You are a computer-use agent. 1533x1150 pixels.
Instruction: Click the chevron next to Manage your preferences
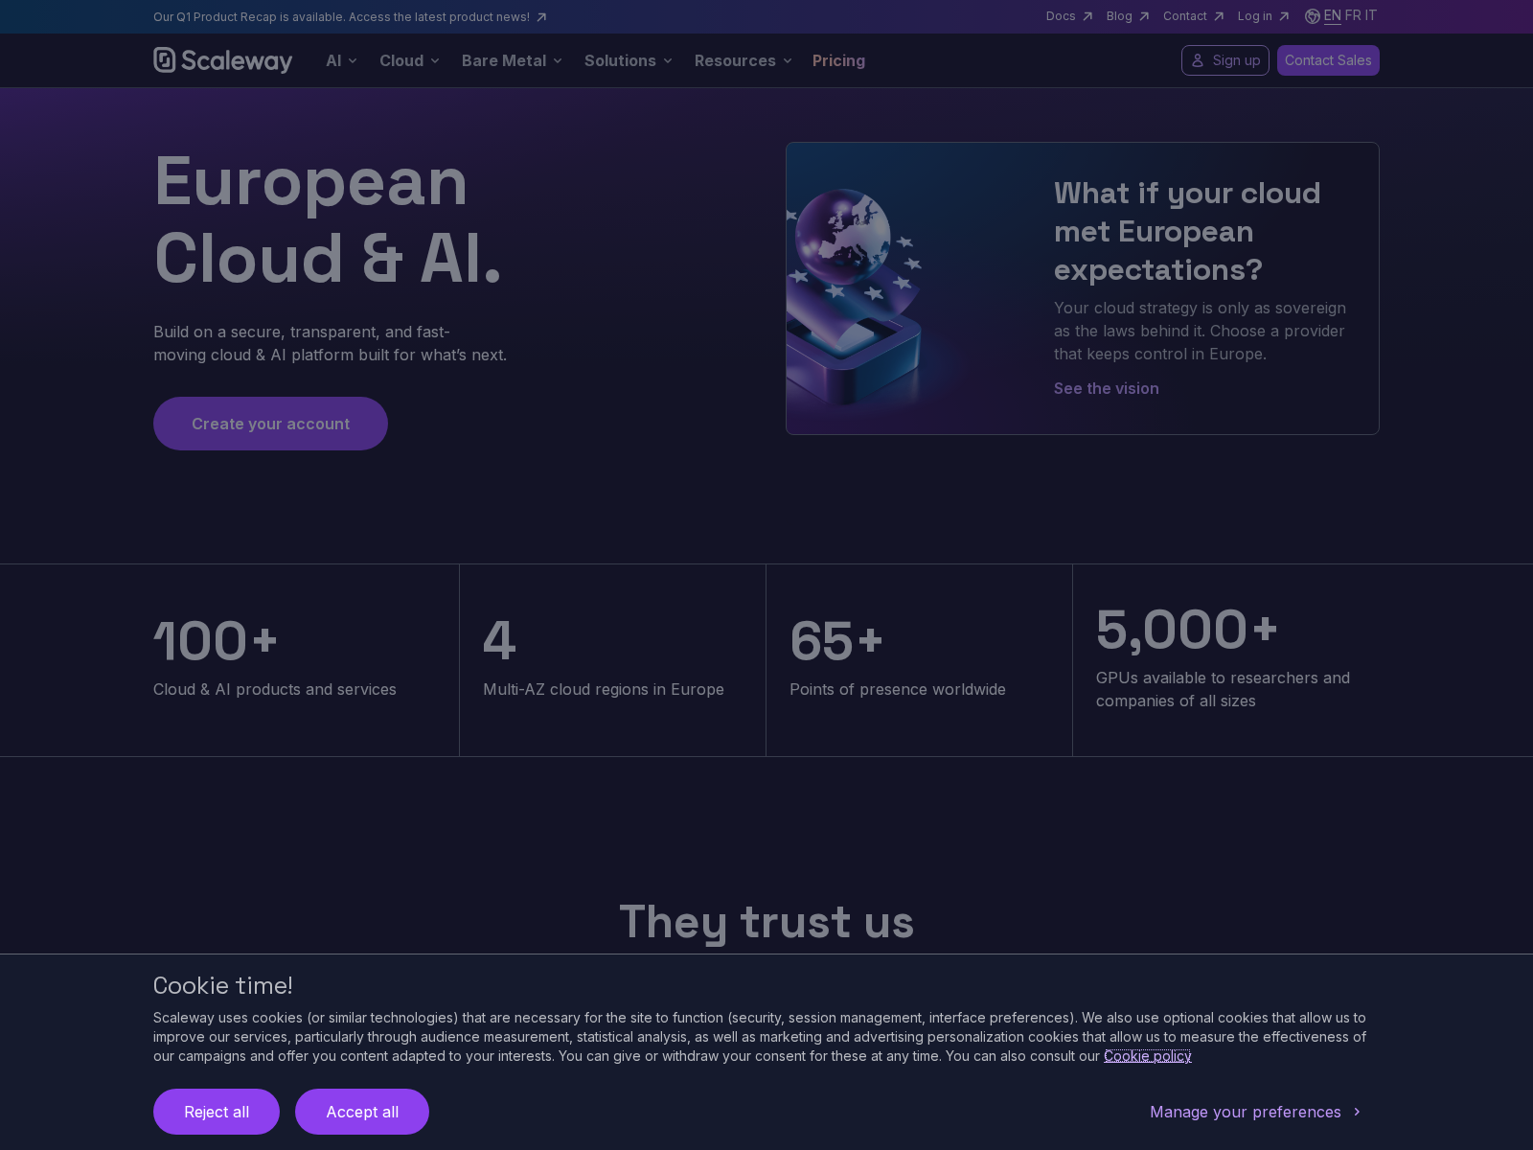point(1357,1112)
